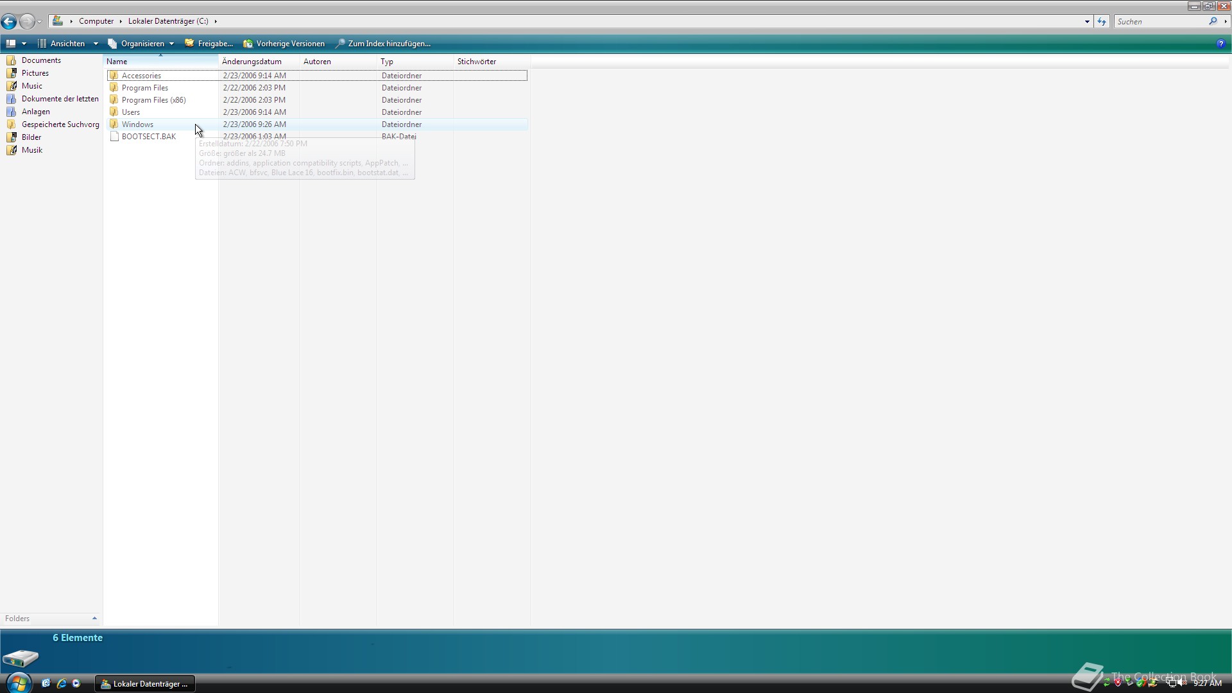The height and width of the screenshot is (693, 1232).
Task: Click the blue Back navigation arrow
Action: 9,22
